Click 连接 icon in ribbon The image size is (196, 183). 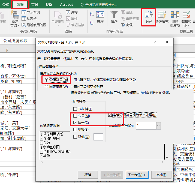[68, 12]
